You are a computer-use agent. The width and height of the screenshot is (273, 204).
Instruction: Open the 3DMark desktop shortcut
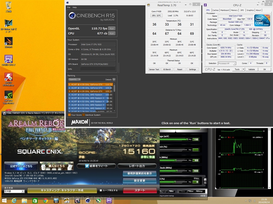pyautogui.click(x=8, y=42)
